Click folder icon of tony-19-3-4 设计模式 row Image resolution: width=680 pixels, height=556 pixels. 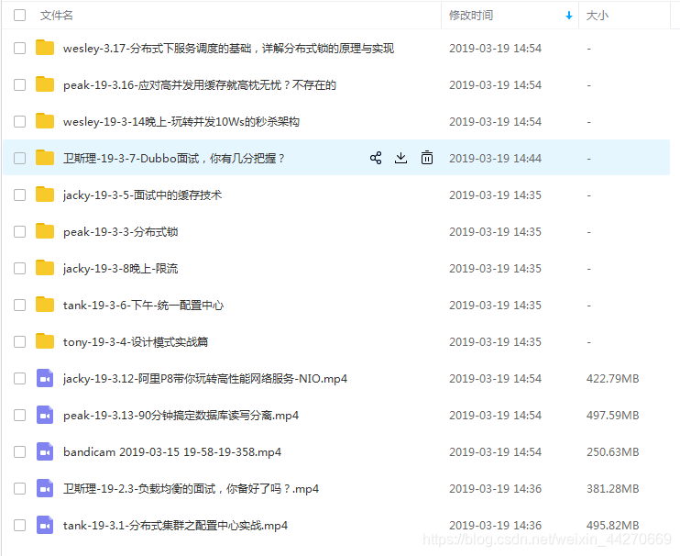coord(45,341)
